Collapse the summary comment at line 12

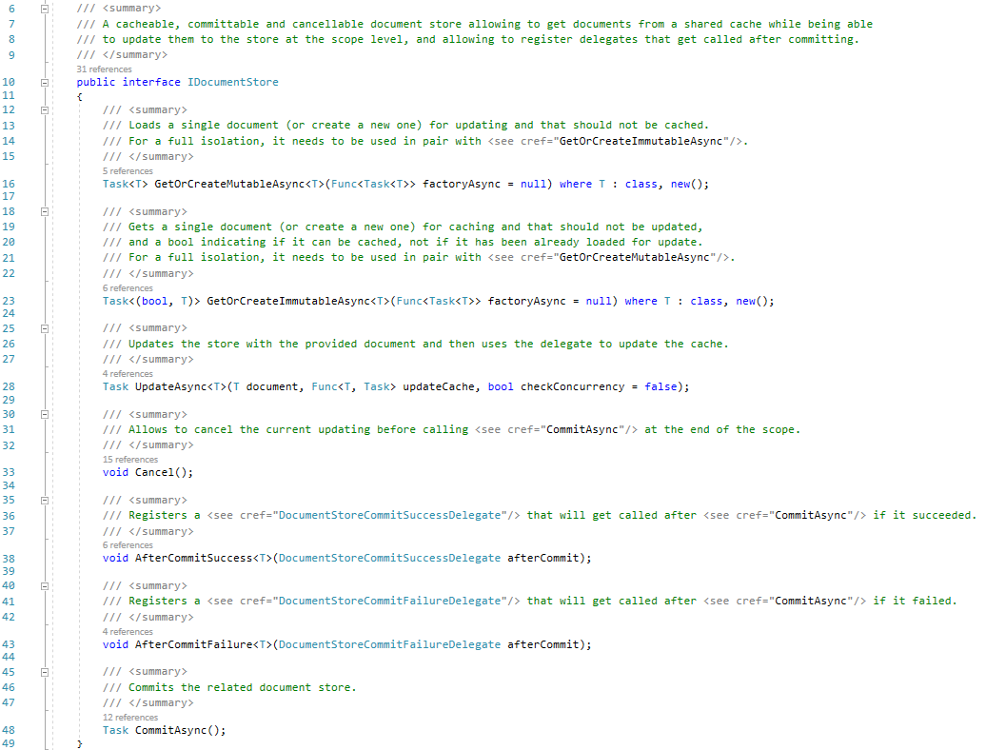click(45, 110)
